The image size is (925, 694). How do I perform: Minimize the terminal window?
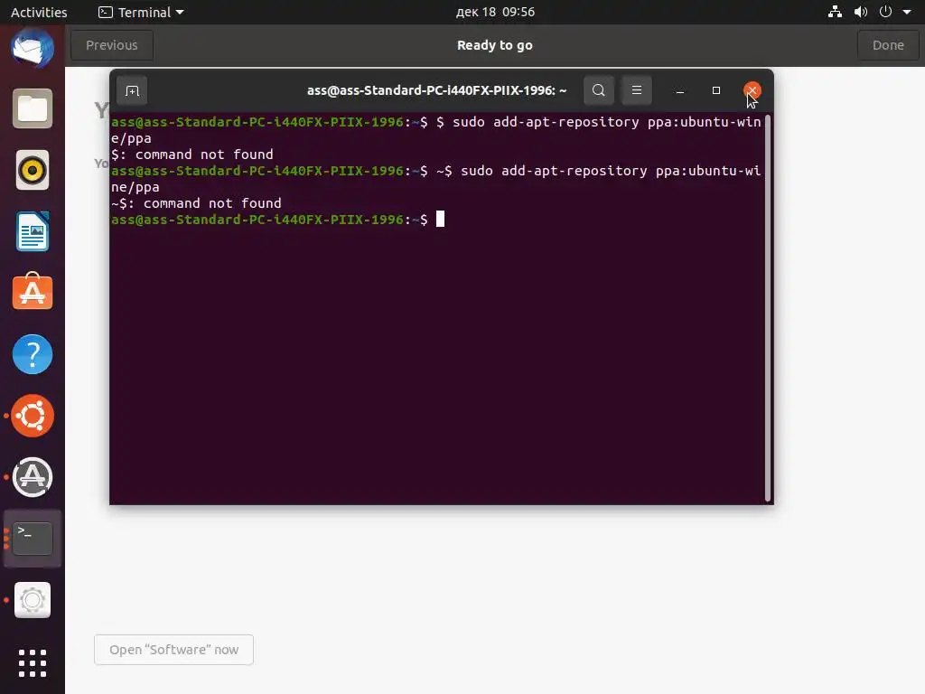tap(679, 91)
